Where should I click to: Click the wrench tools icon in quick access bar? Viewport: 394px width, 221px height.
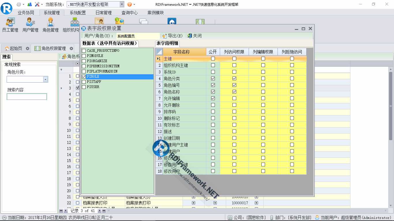(x=37, y=4)
